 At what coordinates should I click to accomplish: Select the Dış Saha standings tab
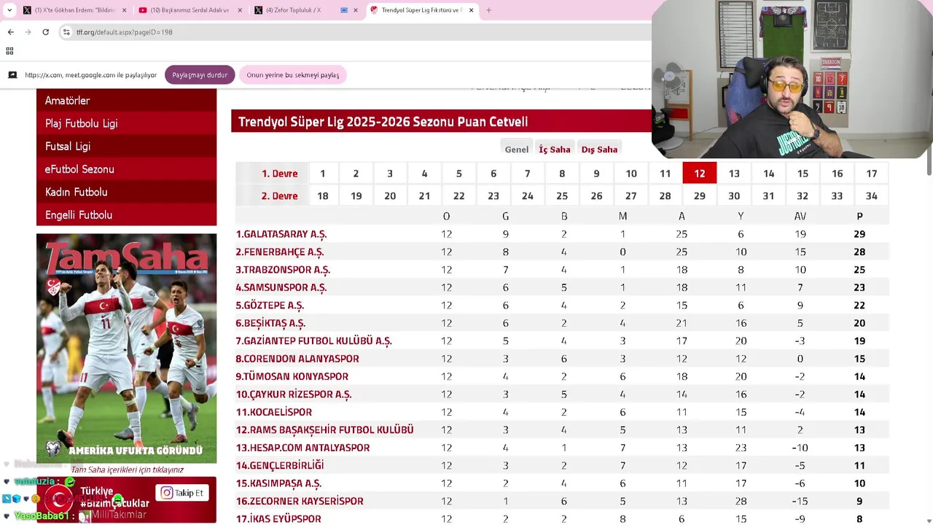(x=599, y=149)
